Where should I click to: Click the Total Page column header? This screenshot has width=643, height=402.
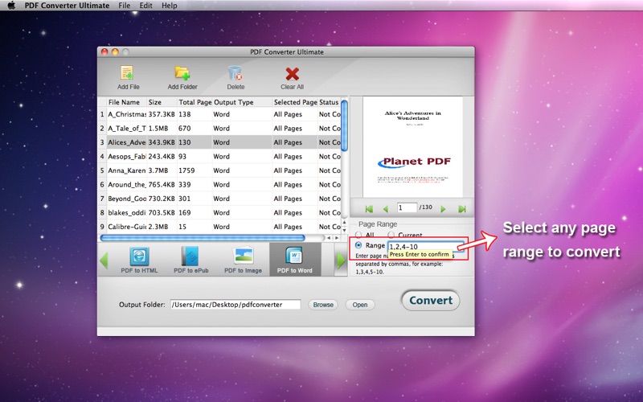(195, 102)
